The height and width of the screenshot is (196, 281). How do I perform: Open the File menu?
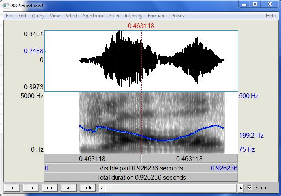[x=9, y=16]
